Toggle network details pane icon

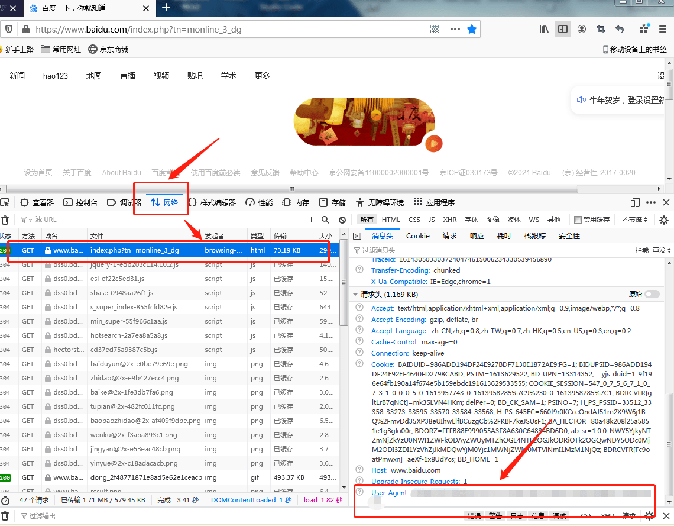click(x=357, y=235)
